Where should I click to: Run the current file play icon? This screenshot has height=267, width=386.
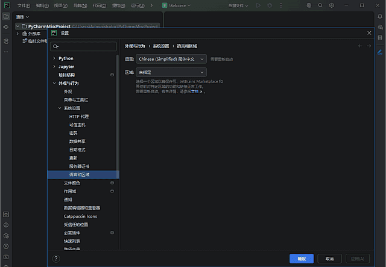(258, 5)
